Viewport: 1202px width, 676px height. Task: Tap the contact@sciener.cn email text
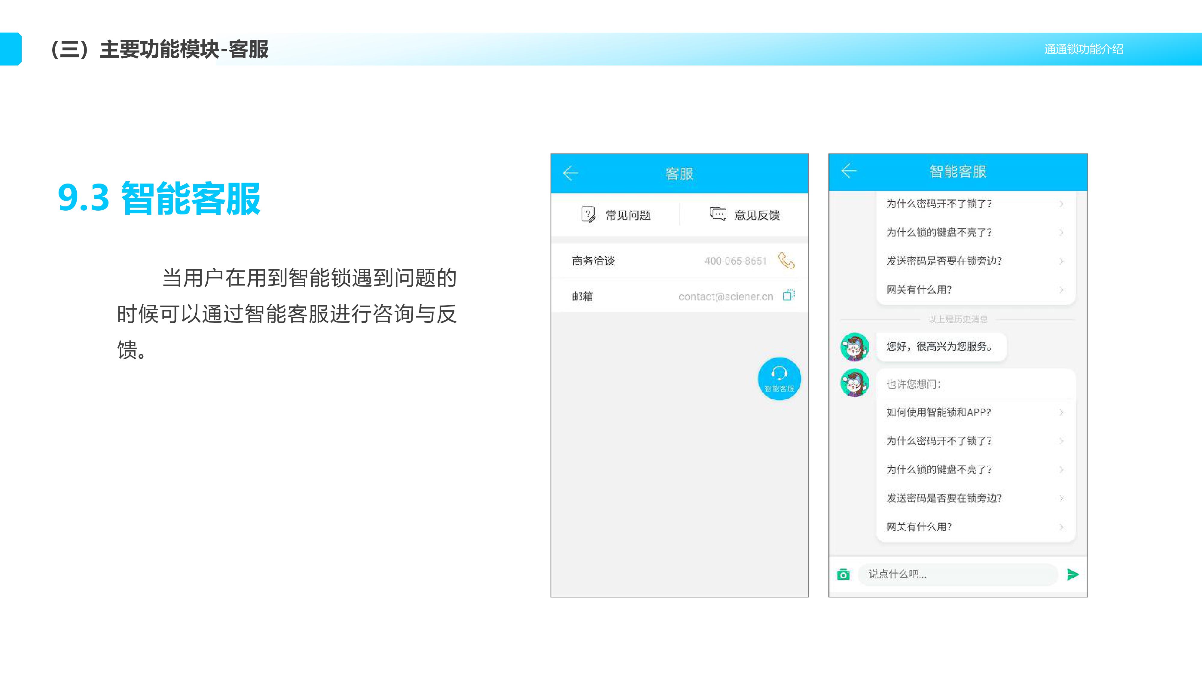tap(726, 297)
